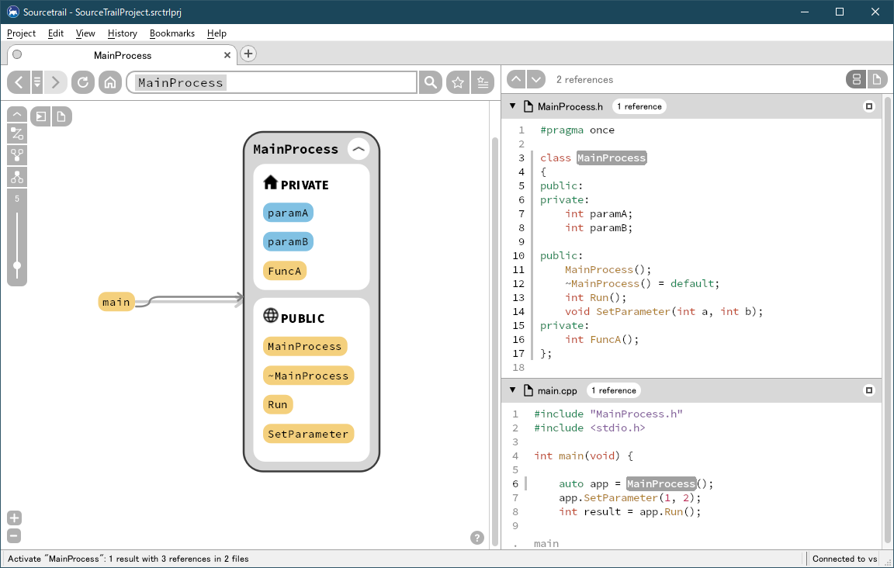
Task: Bookmark the active symbol with the star
Action: click(x=458, y=82)
